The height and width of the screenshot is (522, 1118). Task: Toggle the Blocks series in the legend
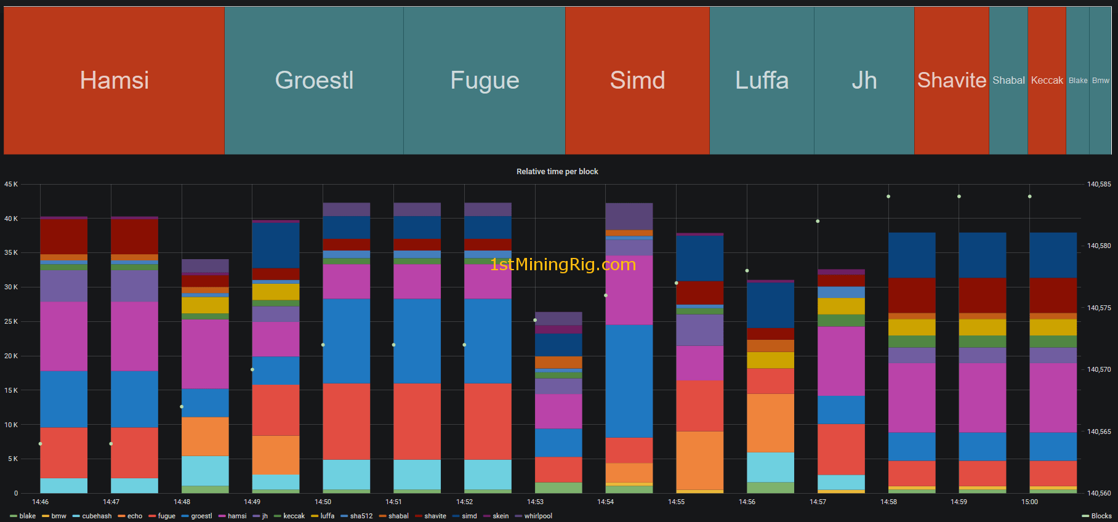tap(1097, 516)
